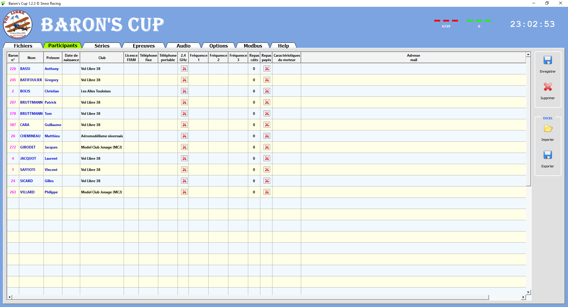Toggle Repas payés checkbox for GIRODET

tap(267, 147)
